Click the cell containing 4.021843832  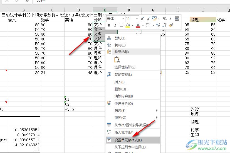tap(24, 145)
